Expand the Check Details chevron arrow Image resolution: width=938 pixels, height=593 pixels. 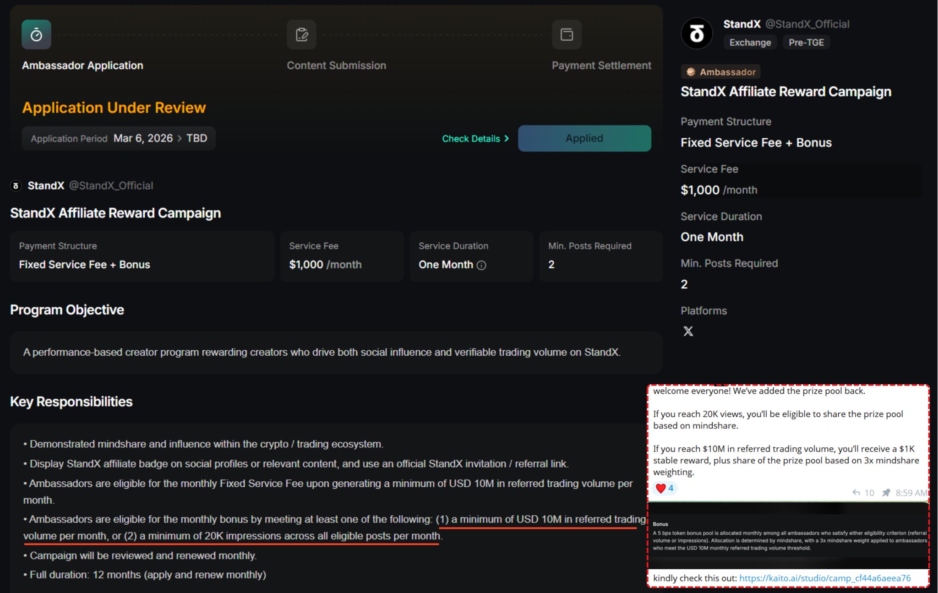[x=507, y=138]
